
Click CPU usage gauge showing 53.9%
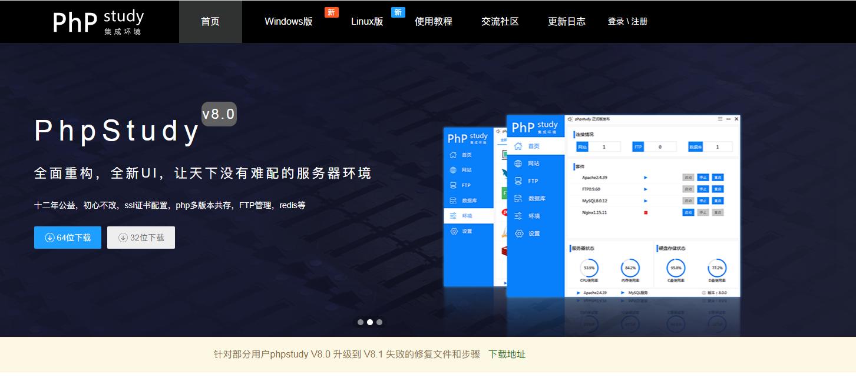click(x=589, y=268)
